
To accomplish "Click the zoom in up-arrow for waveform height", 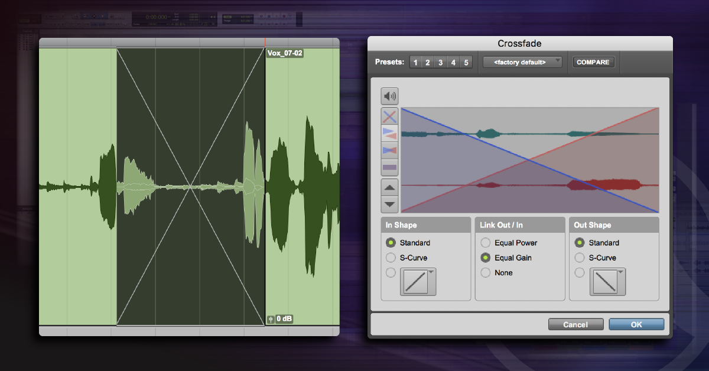I will [390, 188].
